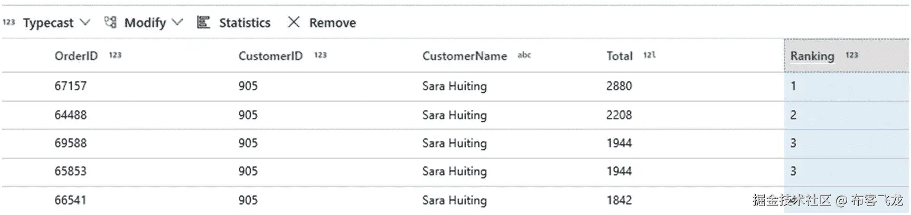This screenshot has height=215, width=911.
Task: Select the CustomerName column header
Action: click(464, 56)
